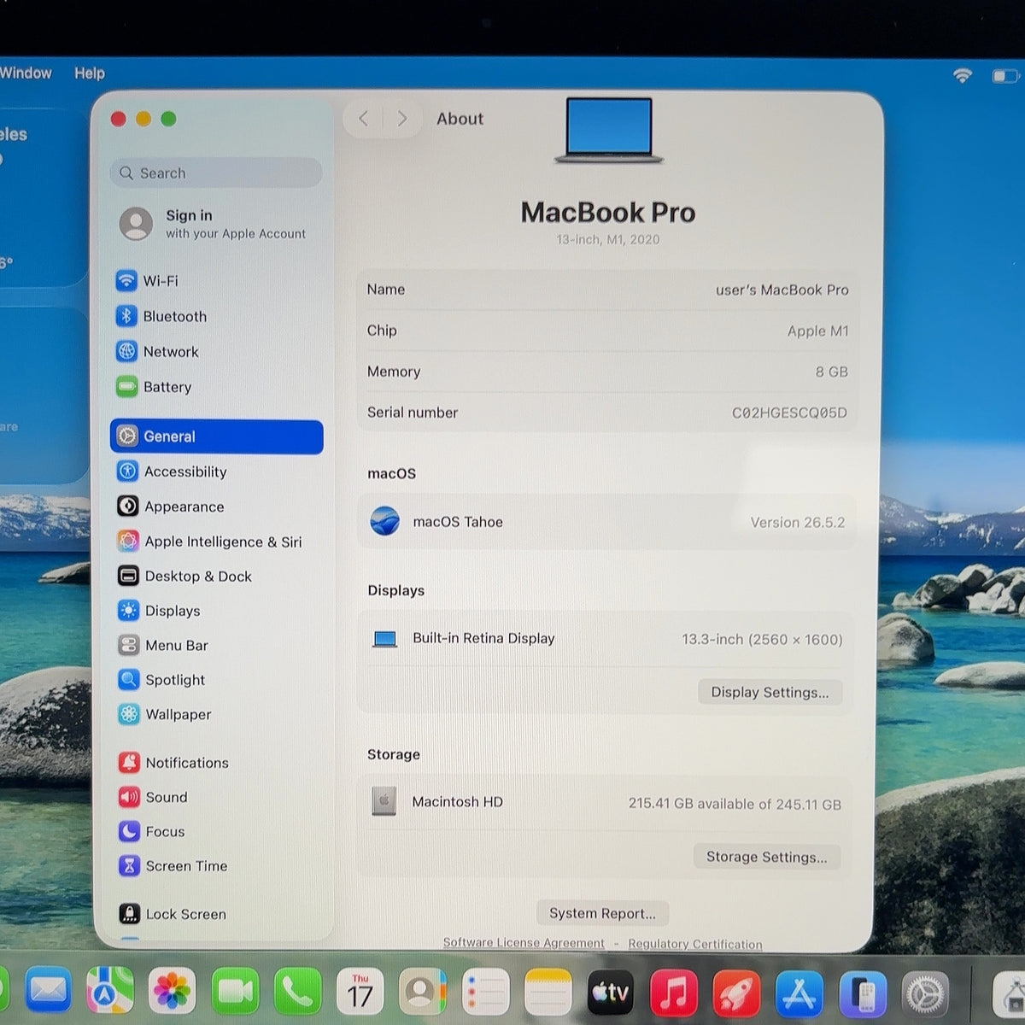Image resolution: width=1025 pixels, height=1025 pixels.
Task: Click "215.41 GB available of 245.11 GB"
Action: point(735,804)
